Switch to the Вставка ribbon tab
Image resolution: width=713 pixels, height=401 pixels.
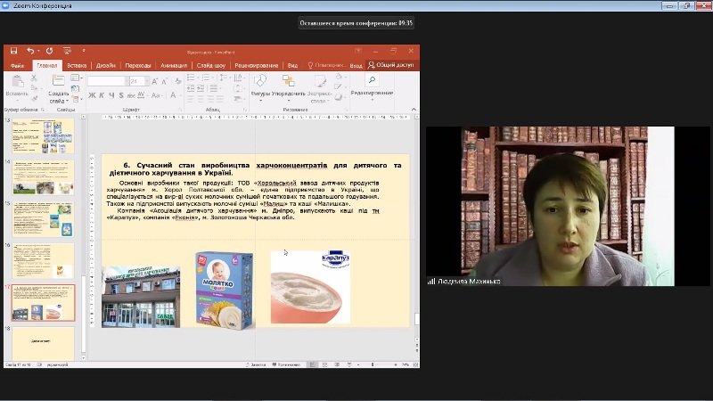coord(77,65)
